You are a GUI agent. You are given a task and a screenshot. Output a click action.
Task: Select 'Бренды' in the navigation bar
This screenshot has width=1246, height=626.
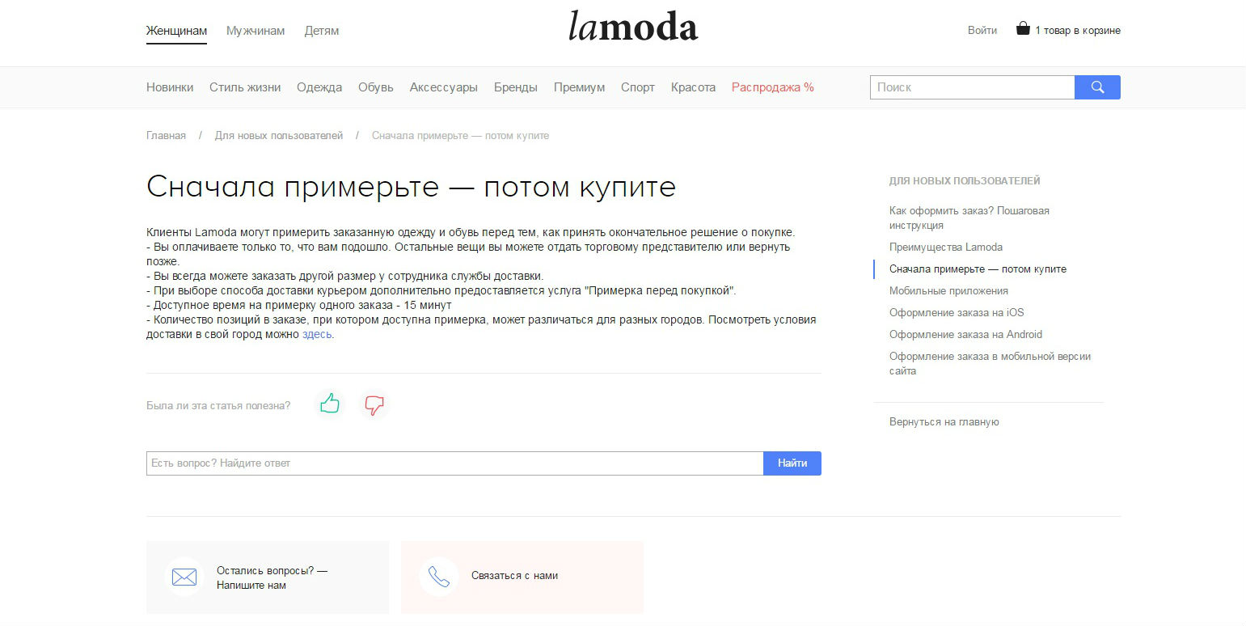515,87
